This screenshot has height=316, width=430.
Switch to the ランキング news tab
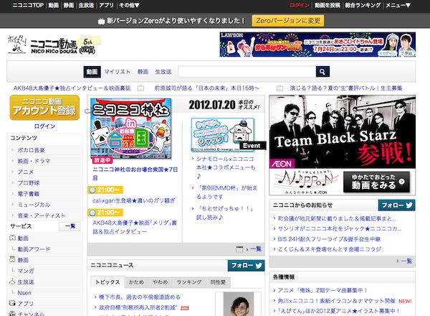188,283
